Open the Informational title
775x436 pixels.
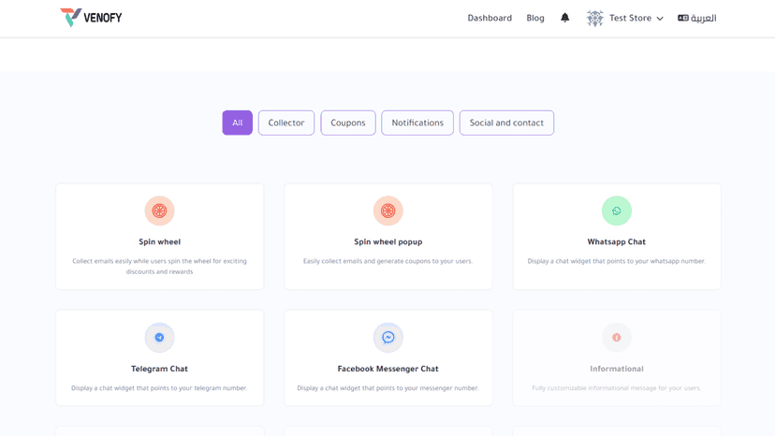[x=616, y=369]
